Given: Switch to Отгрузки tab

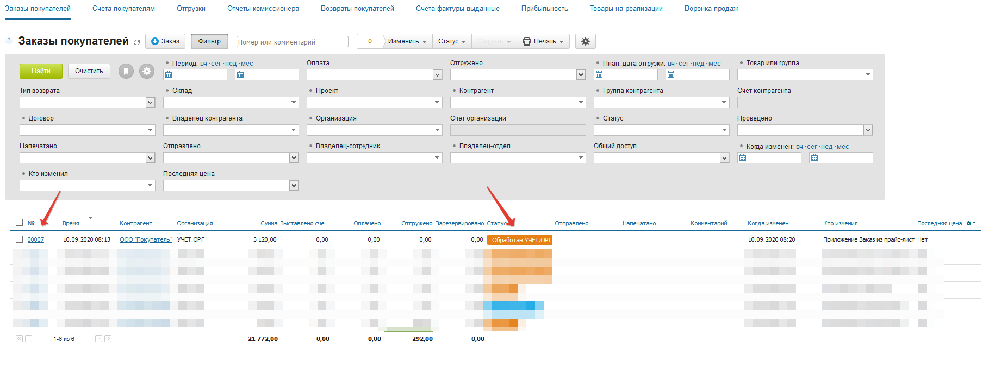Looking at the screenshot, I should click(x=191, y=9).
